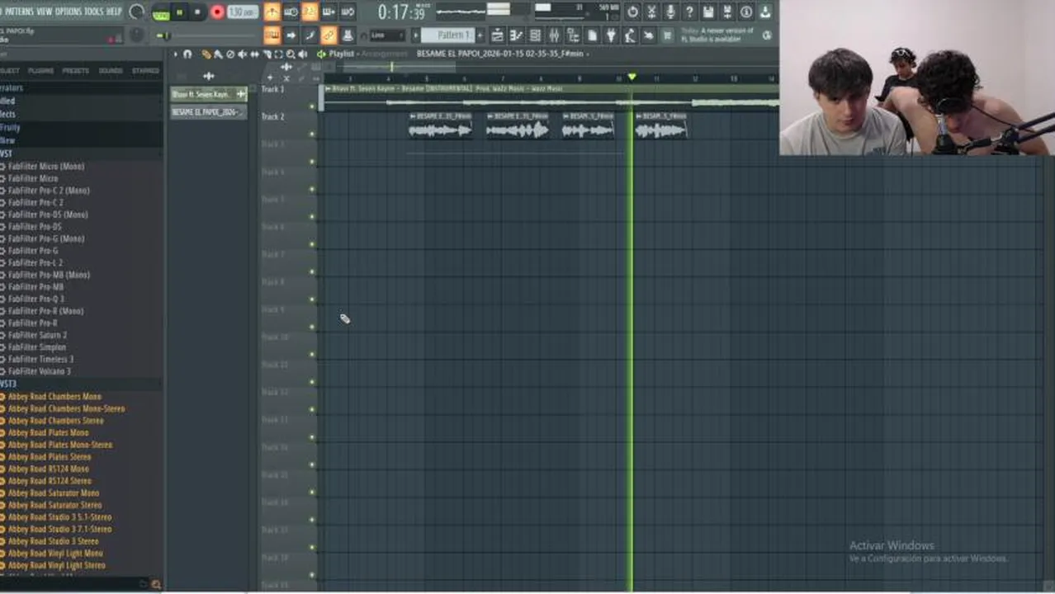Select the Playlist select tool
Screen dimensions: 1055x594
(277, 54)
